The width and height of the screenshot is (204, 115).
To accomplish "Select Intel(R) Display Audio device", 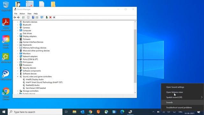I will [35, 80].
